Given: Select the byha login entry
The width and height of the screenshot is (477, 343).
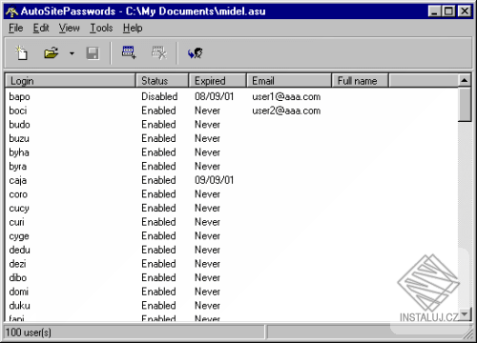Looking at the screenshot, I should pos(19,152).
